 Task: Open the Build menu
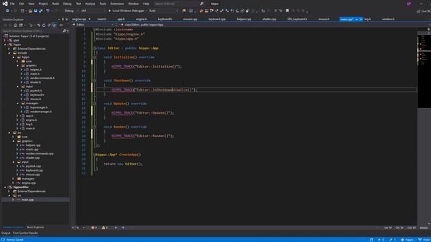click(55, 3)
